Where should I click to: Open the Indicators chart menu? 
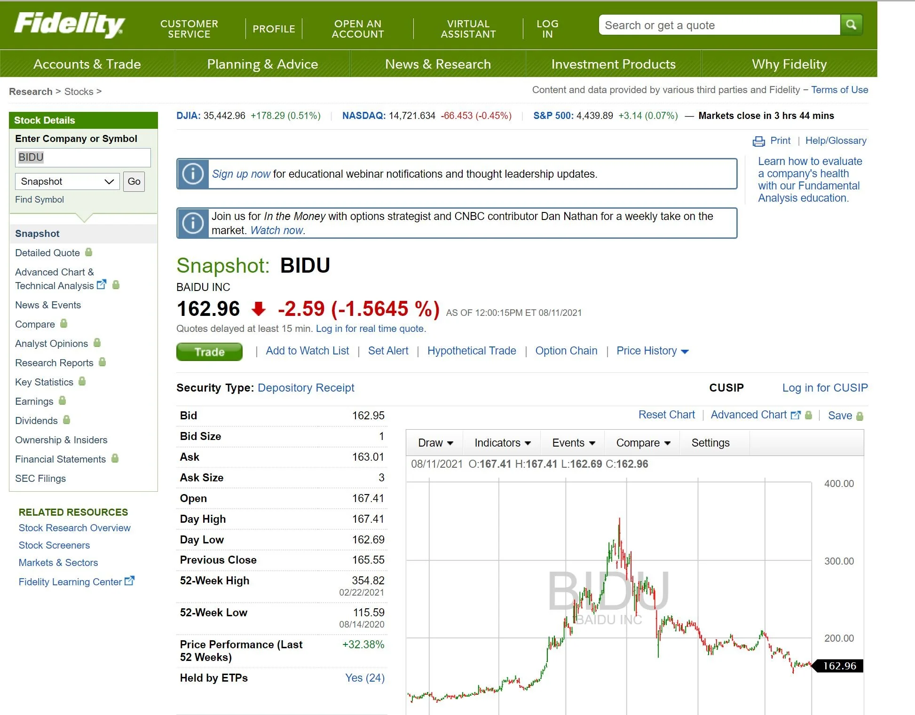[502, 443]
